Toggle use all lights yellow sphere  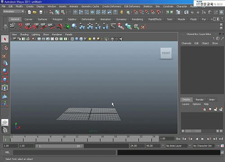(90, 39)
